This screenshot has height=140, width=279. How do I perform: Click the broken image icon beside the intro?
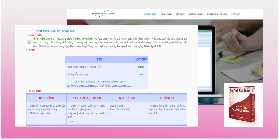click(x=29, y=42)
